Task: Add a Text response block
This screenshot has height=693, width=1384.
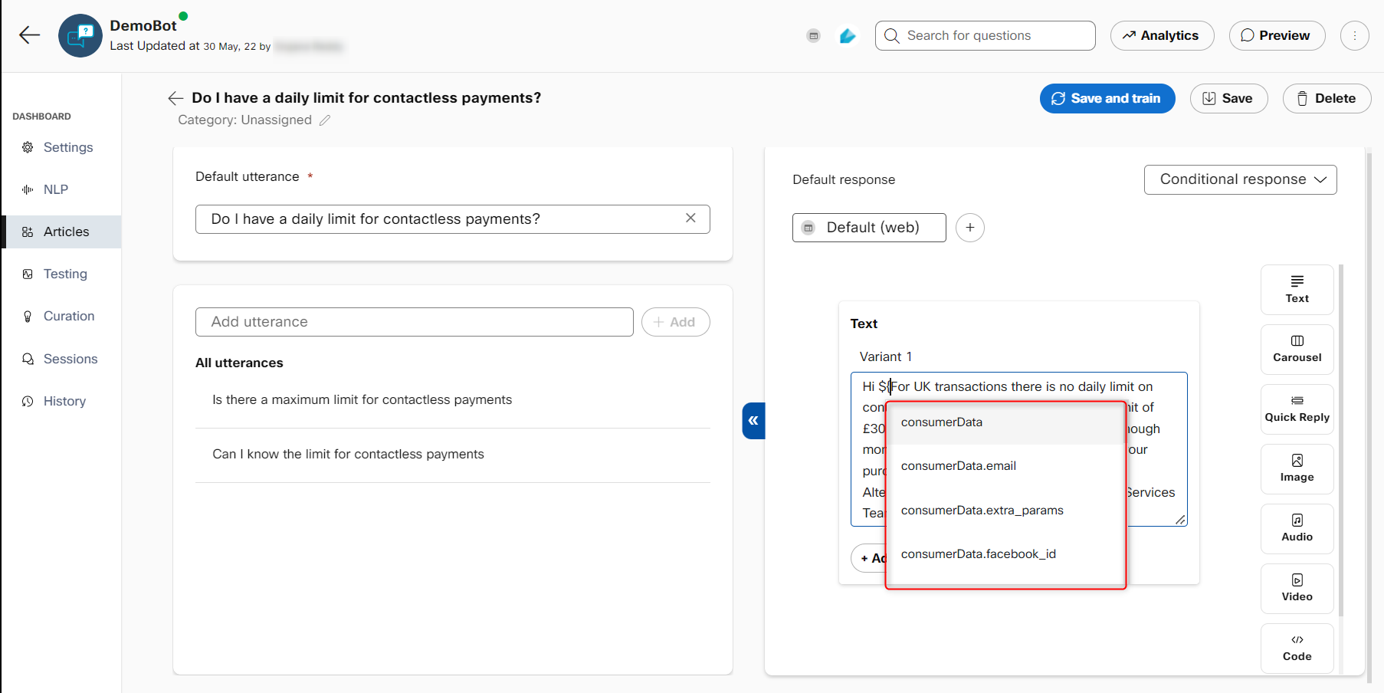Action: [1297, 289]
